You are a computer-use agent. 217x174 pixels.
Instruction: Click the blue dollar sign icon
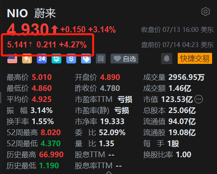click(x=71, y=59)
